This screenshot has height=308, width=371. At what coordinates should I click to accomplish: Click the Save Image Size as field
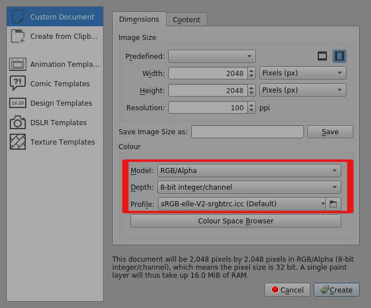(x=247, y=131)
